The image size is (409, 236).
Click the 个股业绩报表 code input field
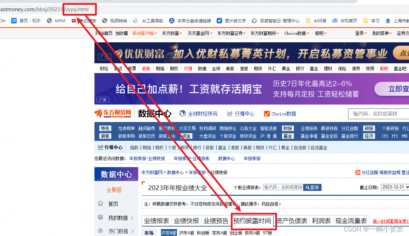click(x=283, y=187)
